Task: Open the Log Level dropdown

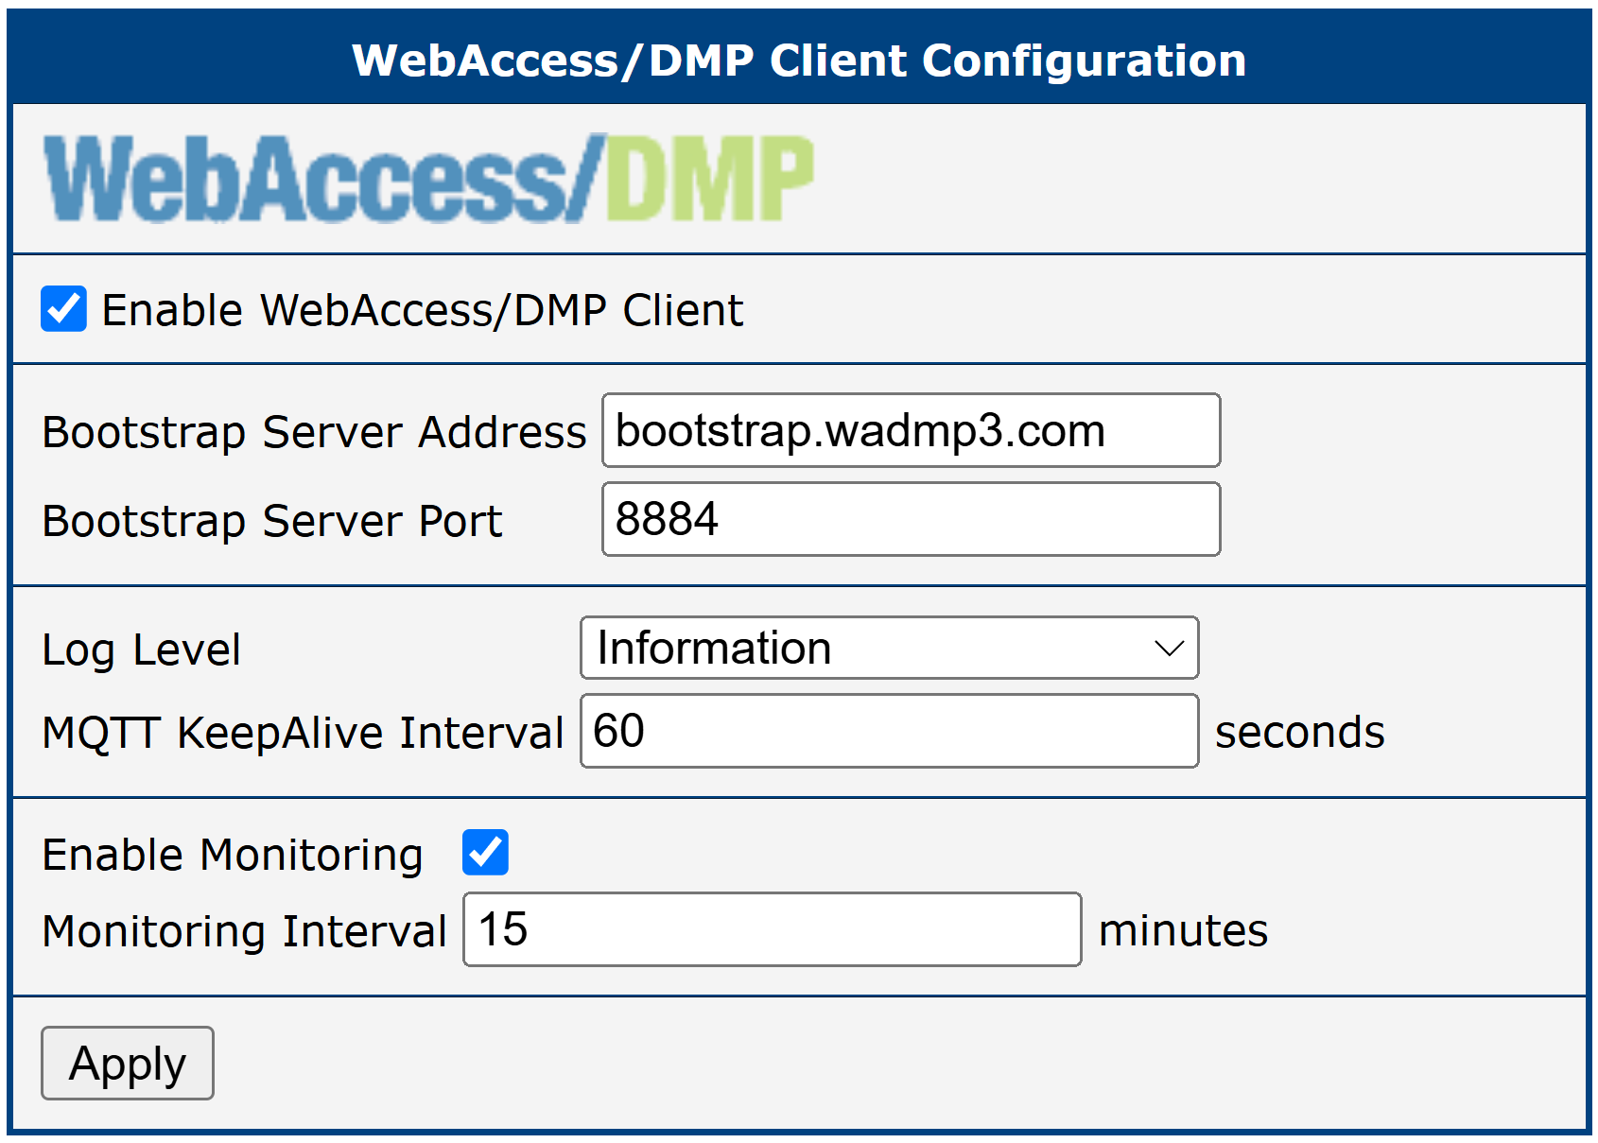Action: point(889,648)
